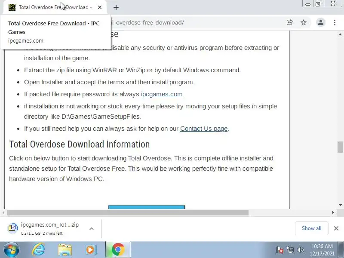Click Show all downloads button
The height and width of the screenshot is (258, 344).
[311, 228]
